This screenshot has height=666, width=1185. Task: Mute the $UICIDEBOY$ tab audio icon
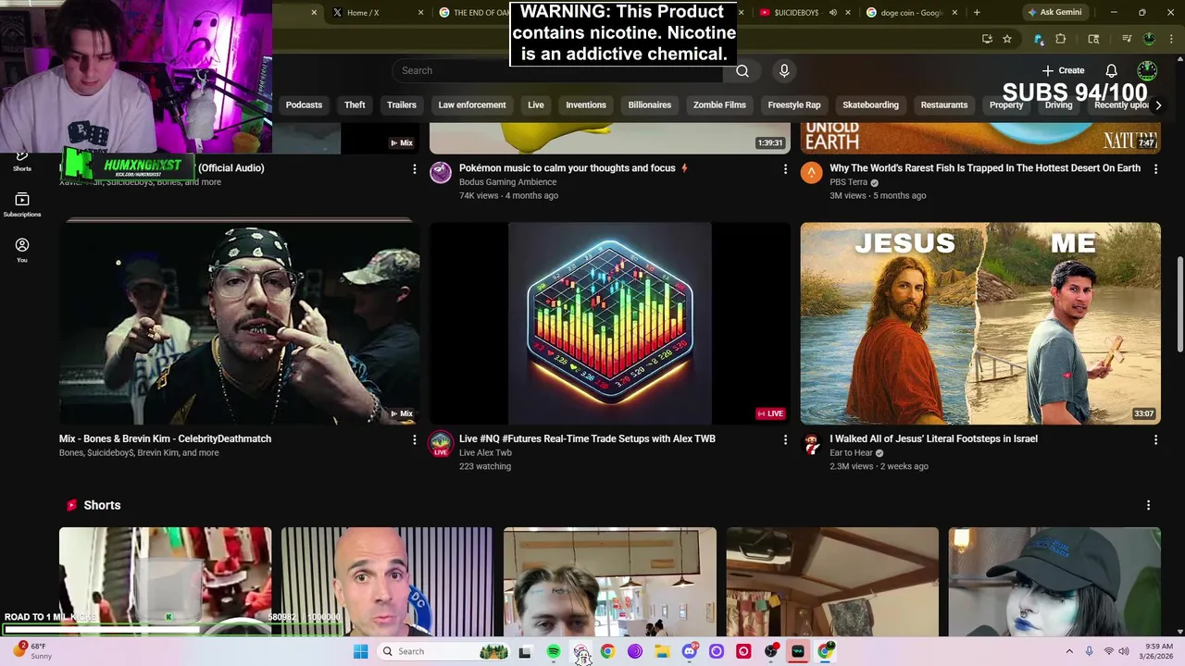(x=833, y=13)
